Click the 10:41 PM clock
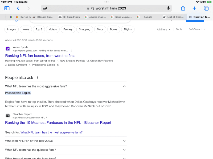Viewport: 213px width, 159px height. point(6,2)
